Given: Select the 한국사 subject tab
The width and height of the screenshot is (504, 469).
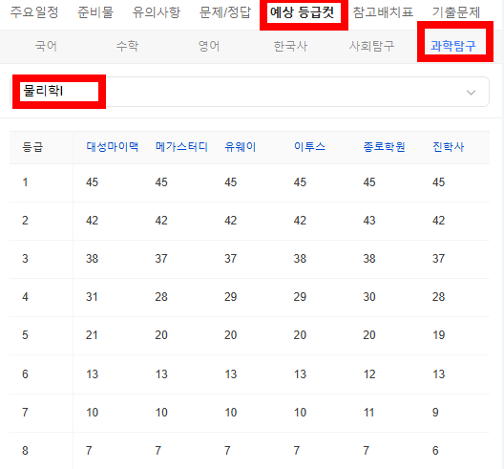Looking at the screenshot, I should [290, 46].
